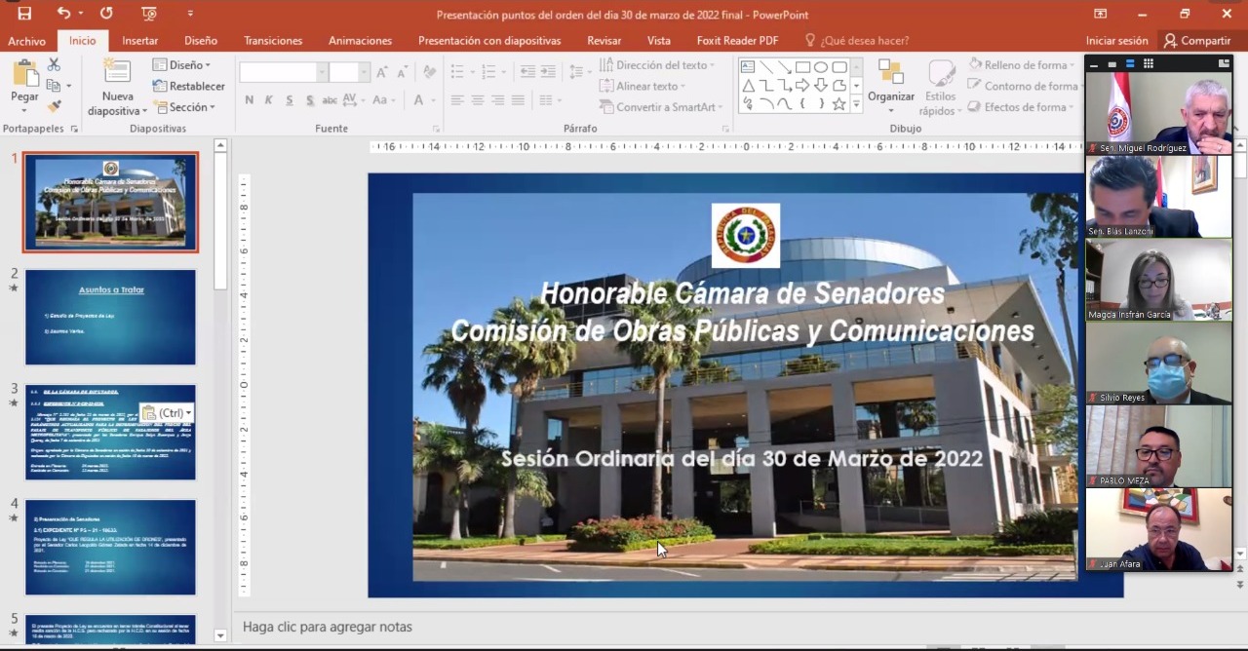Screen dimensions: 1248x651
Task: Switch video panel to gallery grid view
Action: point(1149,63)
